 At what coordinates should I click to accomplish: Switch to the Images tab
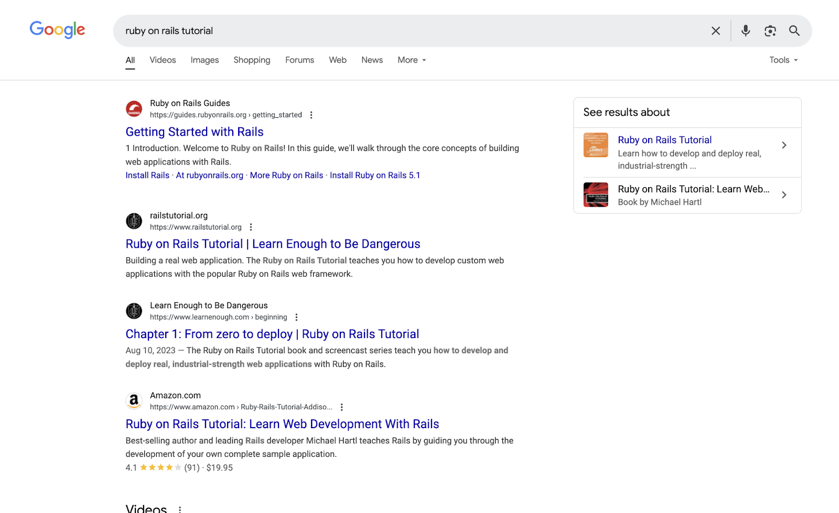point(205,60)
